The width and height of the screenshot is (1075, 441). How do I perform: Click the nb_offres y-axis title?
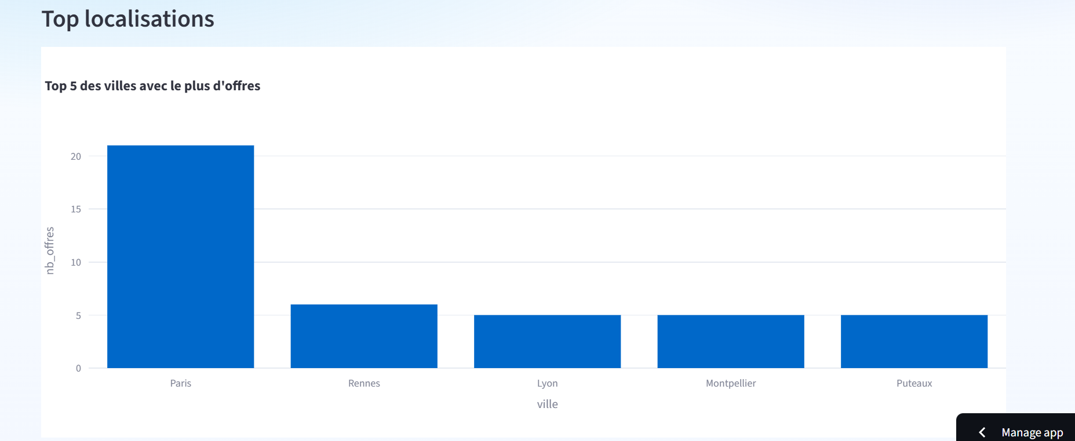click(50, 250)
